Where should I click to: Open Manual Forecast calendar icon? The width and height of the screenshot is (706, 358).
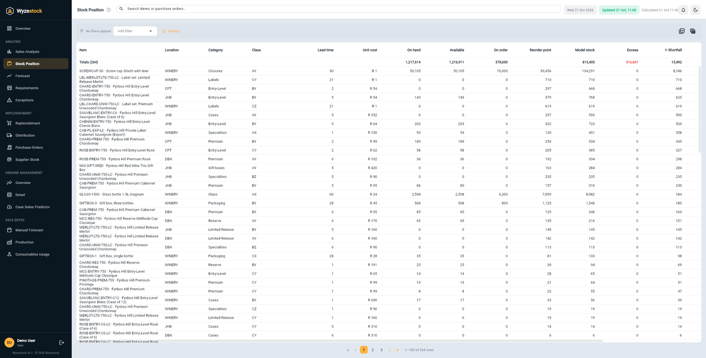pyautogui.click(x=10, y=230)
